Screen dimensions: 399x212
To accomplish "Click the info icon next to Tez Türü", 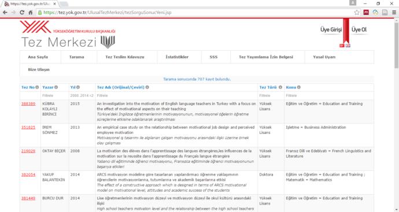I will [280, 87].
